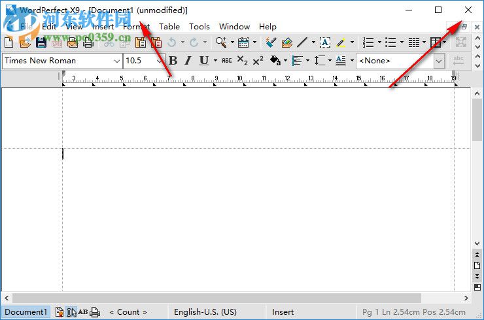Click the clipart image insert icon
484x320 pixels.
click(287, 42)
